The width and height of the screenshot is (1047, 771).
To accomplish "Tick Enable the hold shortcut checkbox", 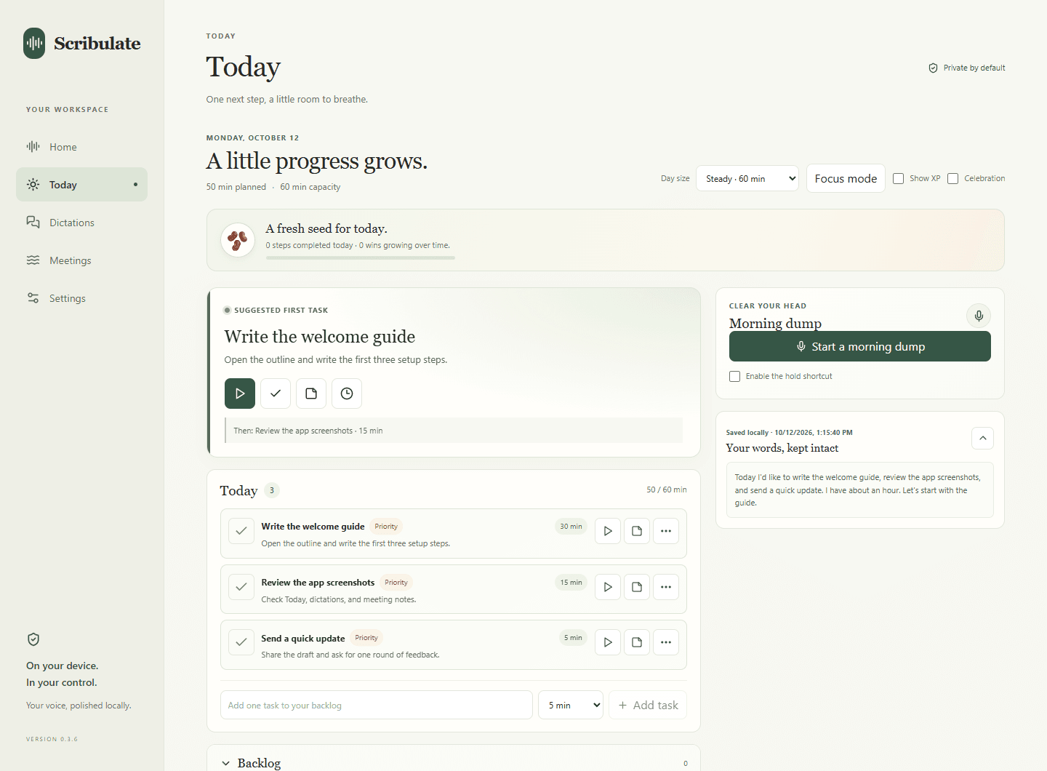I will point(735,377).
